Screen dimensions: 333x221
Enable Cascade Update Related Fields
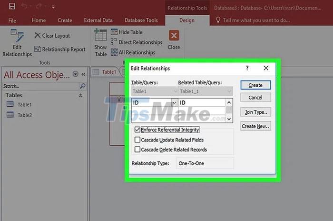[x=137, y=140]
